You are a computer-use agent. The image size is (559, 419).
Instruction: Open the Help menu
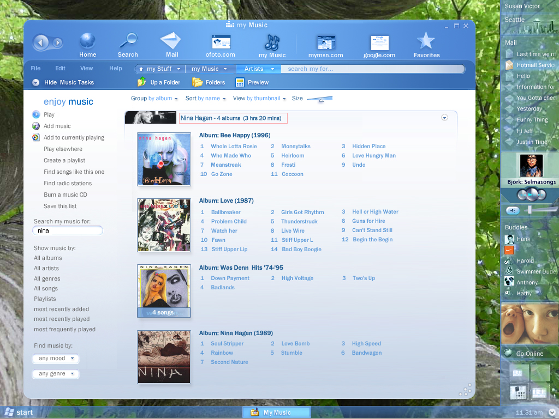pos(116,68)
